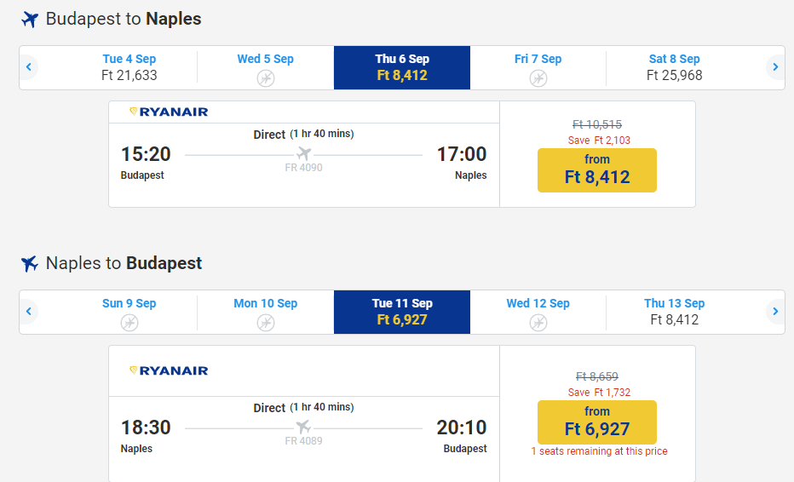Click the 15:20 Budapest to Naples flight row
The height and width of the screenshot is (482, 794).
pyautogui.click(x=303, y=164)
